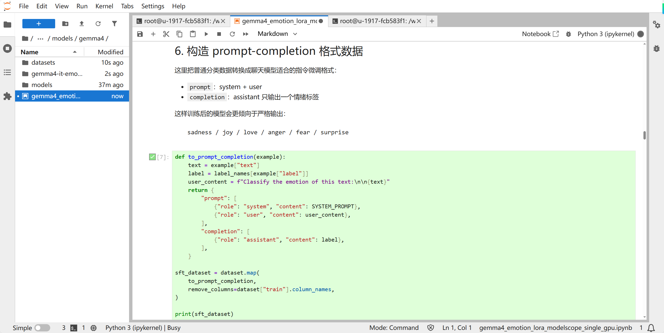Enable the notebook debugger
664x333 pixels.
(569, 34)
